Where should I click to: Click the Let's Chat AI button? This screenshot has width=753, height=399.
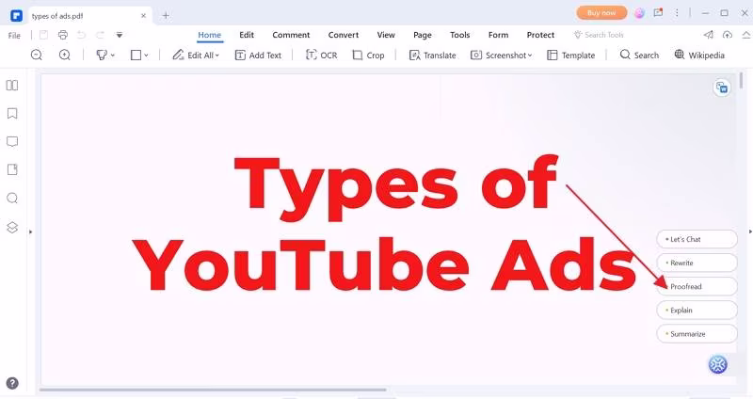point(697,239)
